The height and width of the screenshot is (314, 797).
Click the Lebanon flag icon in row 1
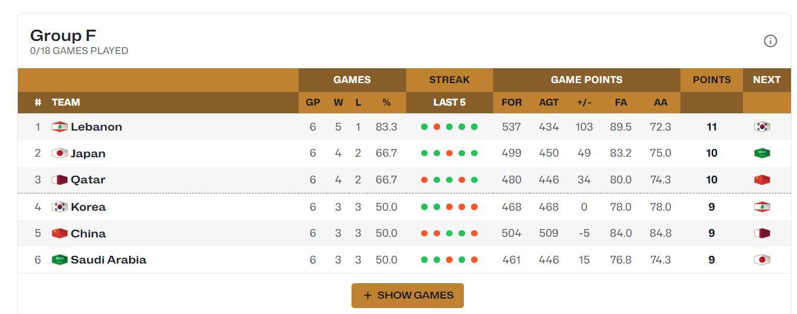[x=59, y=126]
